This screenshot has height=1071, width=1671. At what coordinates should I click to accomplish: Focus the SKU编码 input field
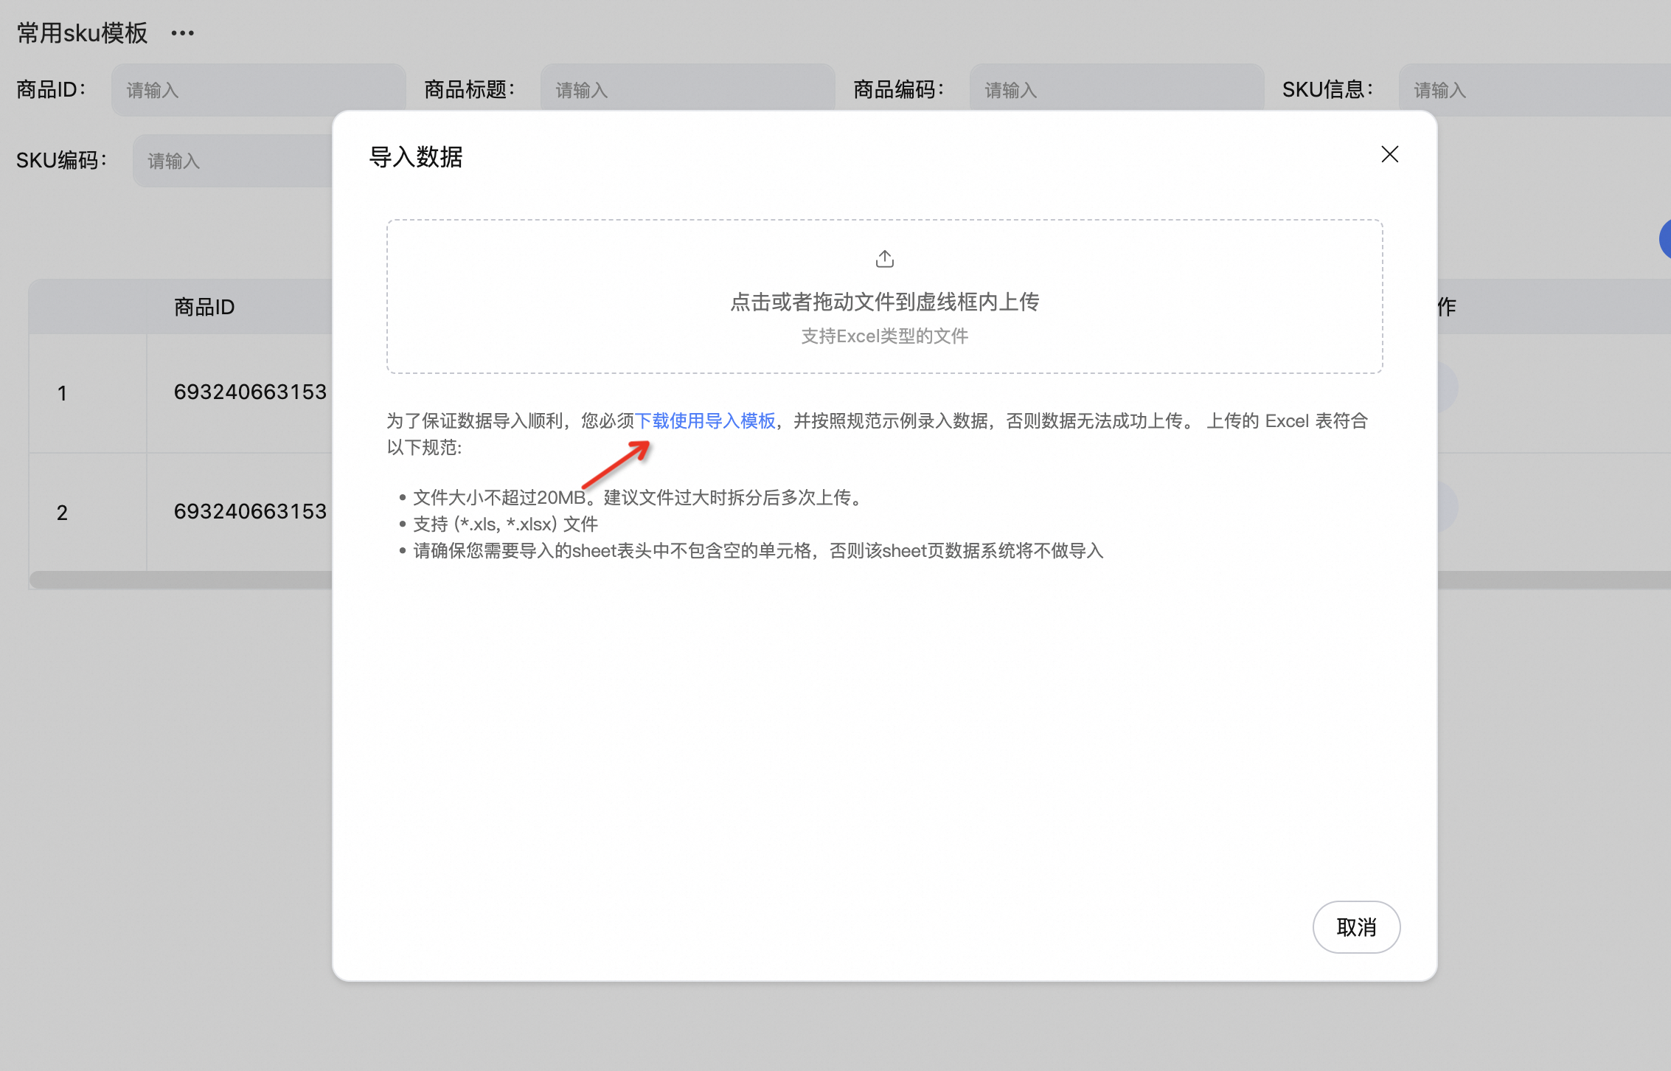pos(232,161)
